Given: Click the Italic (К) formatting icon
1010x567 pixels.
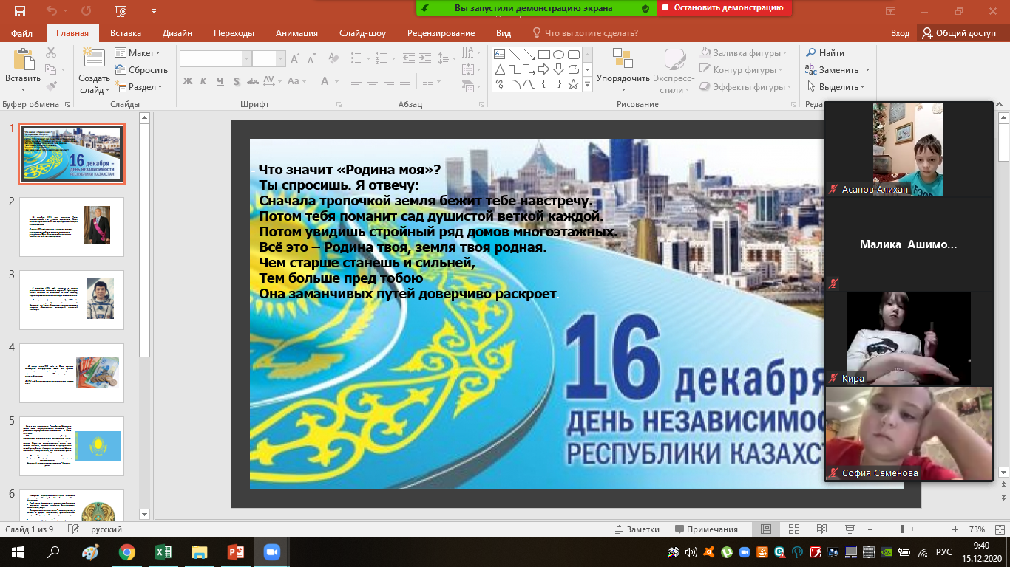Looking at the screenshot, I should (204, 81).
